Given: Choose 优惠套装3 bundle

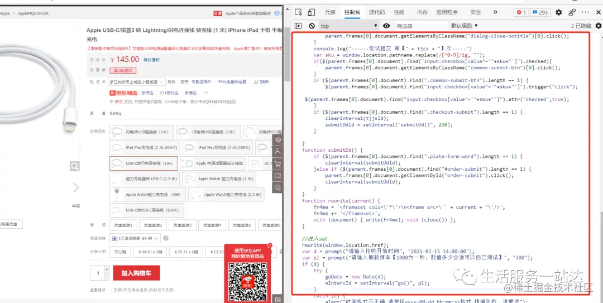Looking at the screenshot, I should [183, 225].
